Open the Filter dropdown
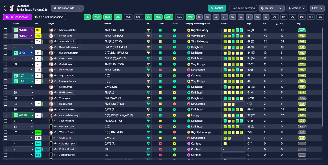Screen dimensions: 328x165 [317, 8]
